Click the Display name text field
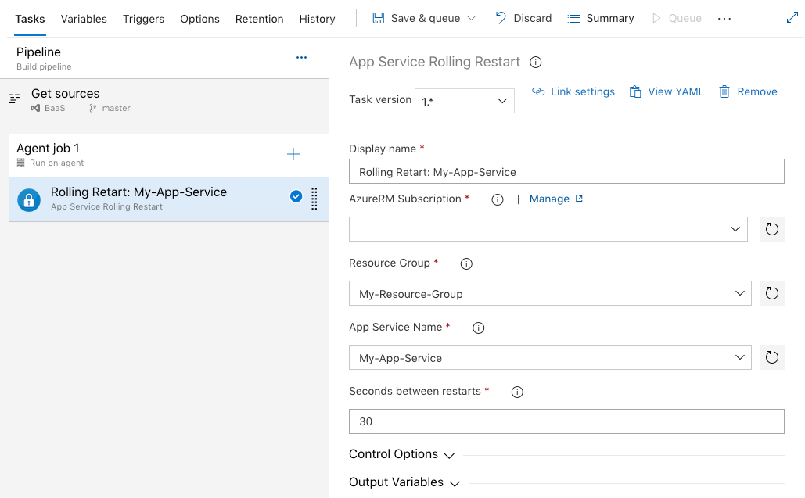805x498 pixels. pos(566,171)
